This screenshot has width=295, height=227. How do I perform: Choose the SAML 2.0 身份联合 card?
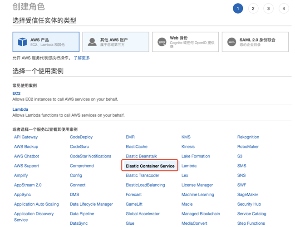click(255, 42)
